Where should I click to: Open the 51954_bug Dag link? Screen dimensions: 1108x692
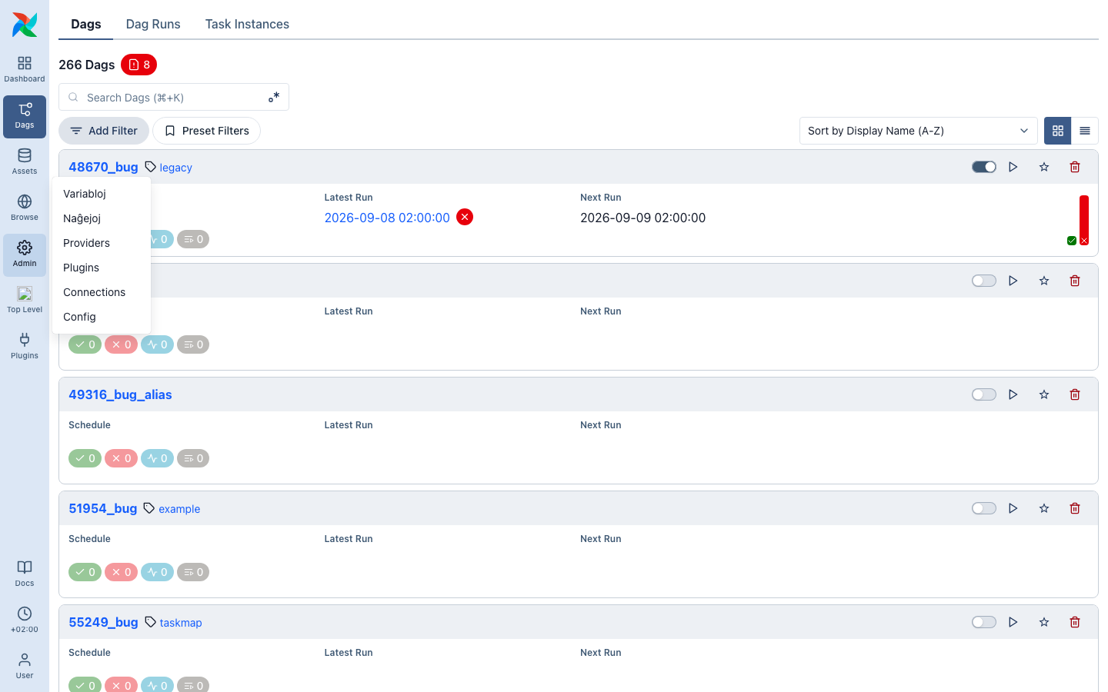103,508
